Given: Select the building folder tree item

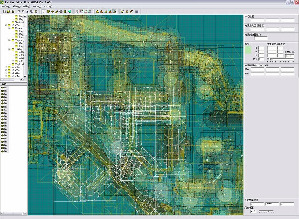Looking at the screenshot, I should pyautogui.click(x=18, y=49).
